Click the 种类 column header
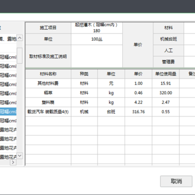This screenshot has width=195, height=195. pyautogui.click(x=84, y=74)
